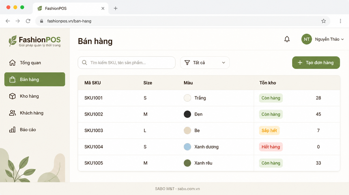Click the Be color swatch

(187, 130)
